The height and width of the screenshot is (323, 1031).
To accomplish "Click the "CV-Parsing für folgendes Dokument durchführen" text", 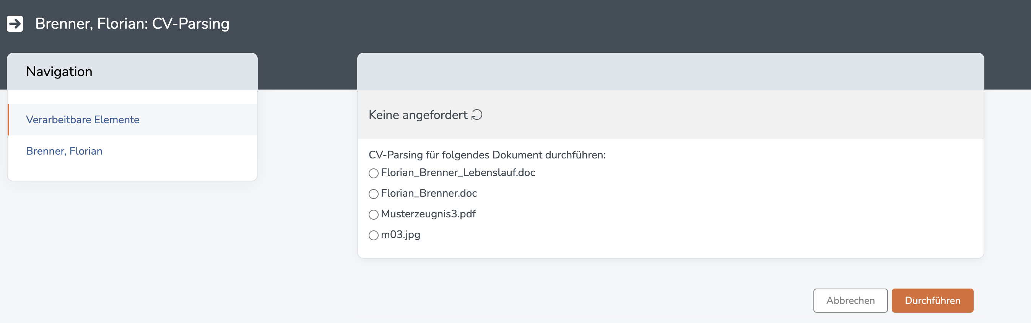I will tap(487, 155).
